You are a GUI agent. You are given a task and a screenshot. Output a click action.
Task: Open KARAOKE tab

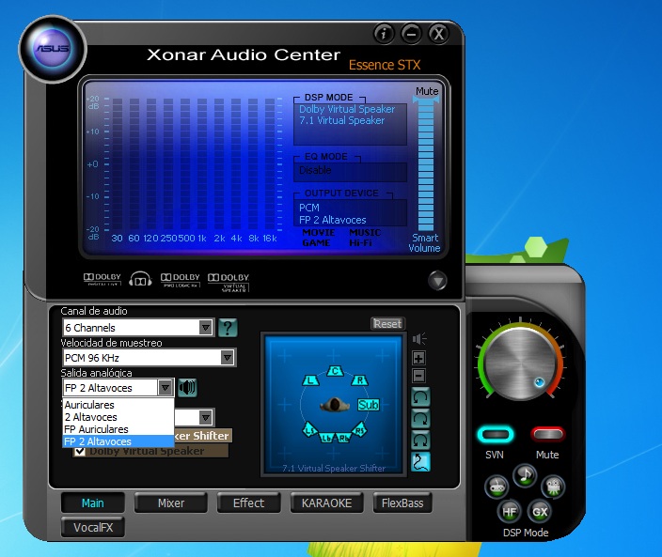(327, 503)
